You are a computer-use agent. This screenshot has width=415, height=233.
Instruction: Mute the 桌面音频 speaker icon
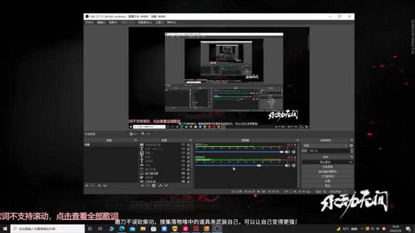point(287,166)
